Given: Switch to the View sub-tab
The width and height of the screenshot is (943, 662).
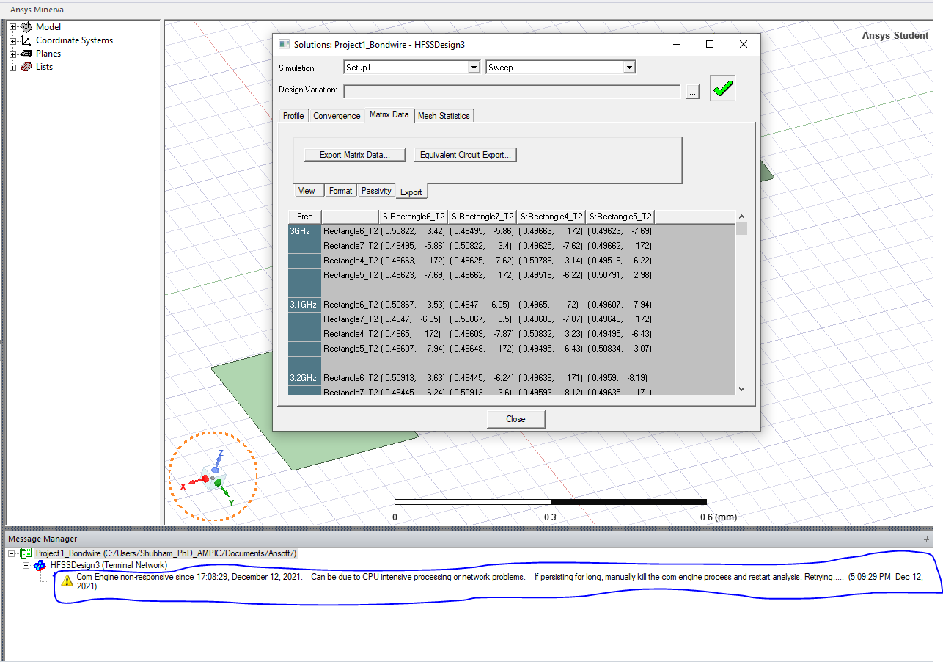Looking at the screenshot, I should [307, 191].
